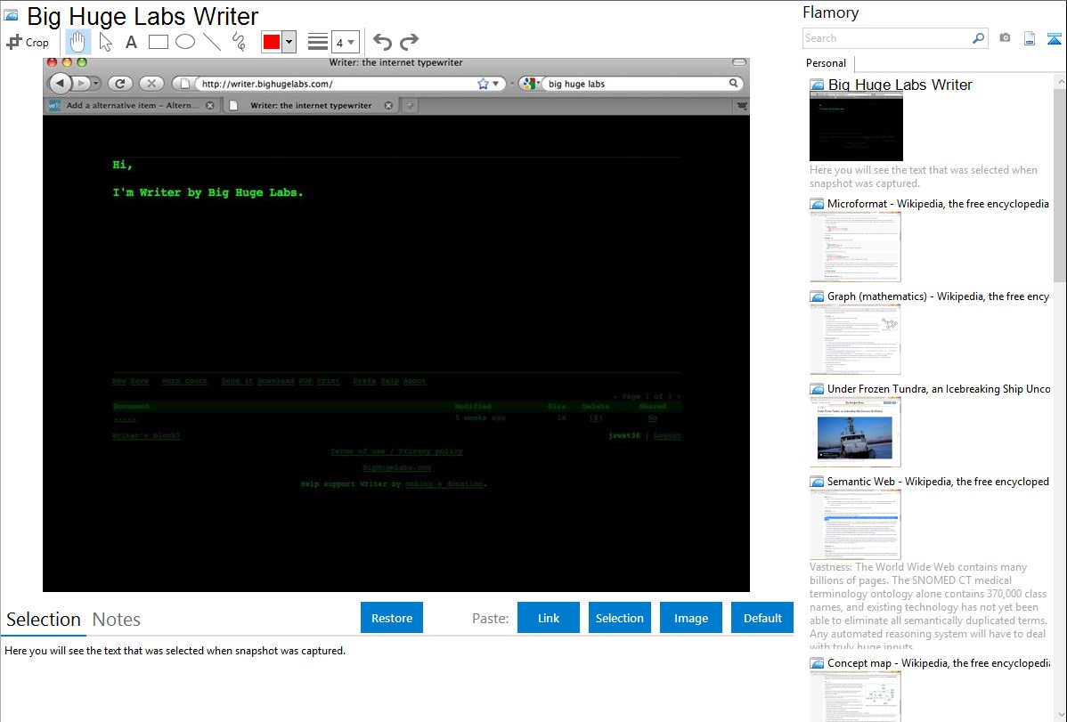The height and width of the screenshot is (722, 1067).
Task: Undo the last annotation
Action: 382,42
